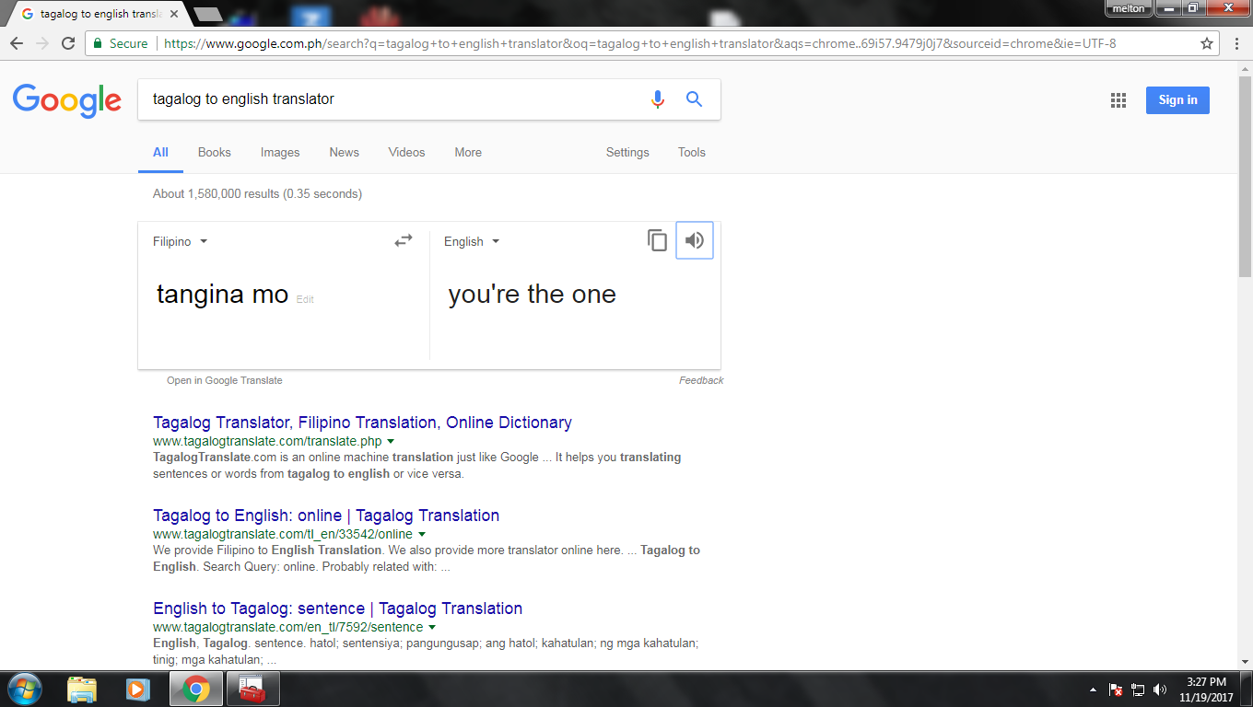Open the search Tools options
The width and height of the screenshot is (1253, 707).
coord(692,153)
